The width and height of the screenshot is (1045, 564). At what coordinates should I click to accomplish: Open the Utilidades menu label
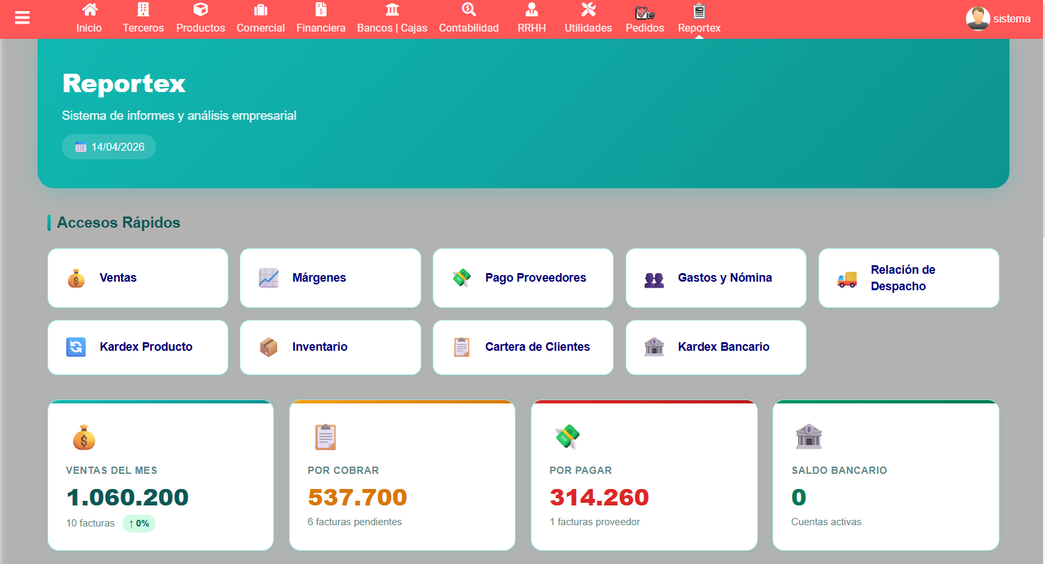(588, 28)
